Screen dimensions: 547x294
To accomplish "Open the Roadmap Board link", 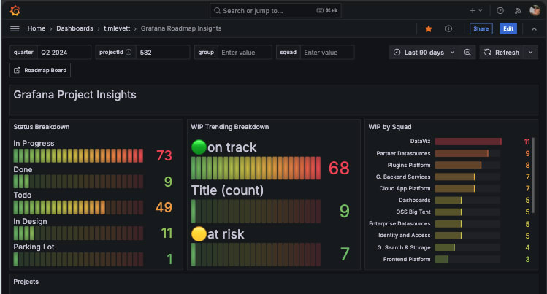I will (39, 70).
